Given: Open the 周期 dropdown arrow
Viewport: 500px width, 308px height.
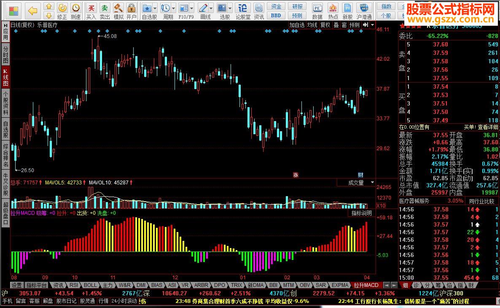Looking at the screenshot, I should pos(173,8).
